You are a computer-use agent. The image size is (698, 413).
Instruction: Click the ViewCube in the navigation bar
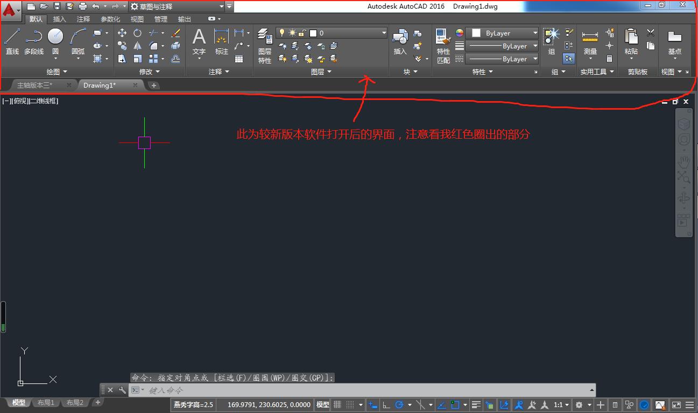tap(683, 124)
